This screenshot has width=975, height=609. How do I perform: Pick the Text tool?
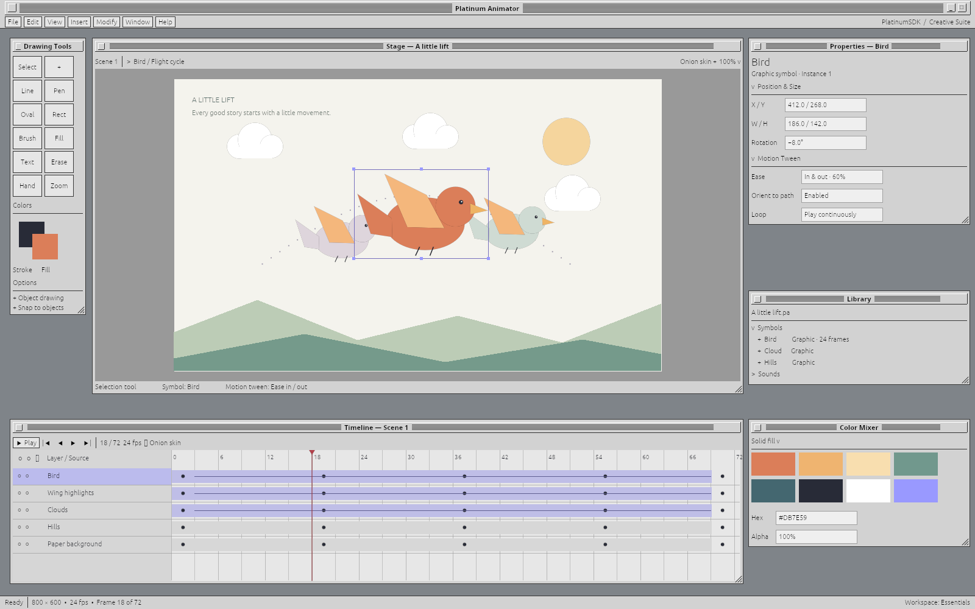[x=27, y=162]
